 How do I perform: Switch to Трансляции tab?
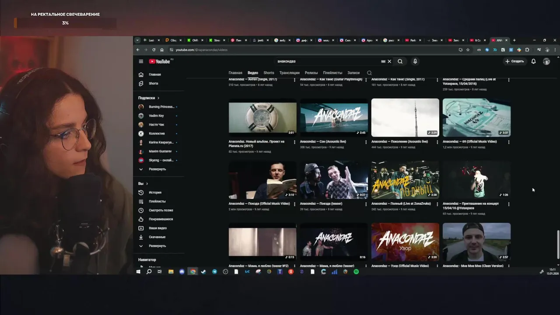[290, 73]
